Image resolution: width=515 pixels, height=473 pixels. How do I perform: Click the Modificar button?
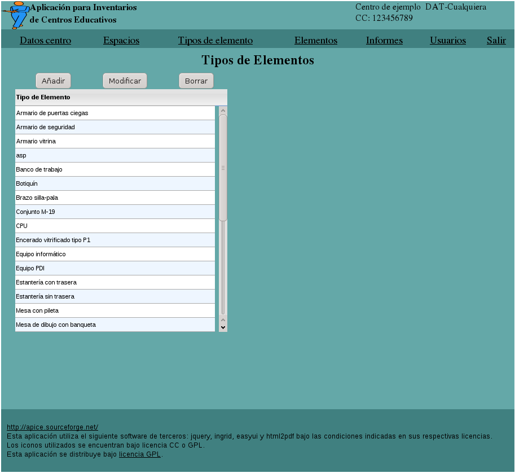125,81
